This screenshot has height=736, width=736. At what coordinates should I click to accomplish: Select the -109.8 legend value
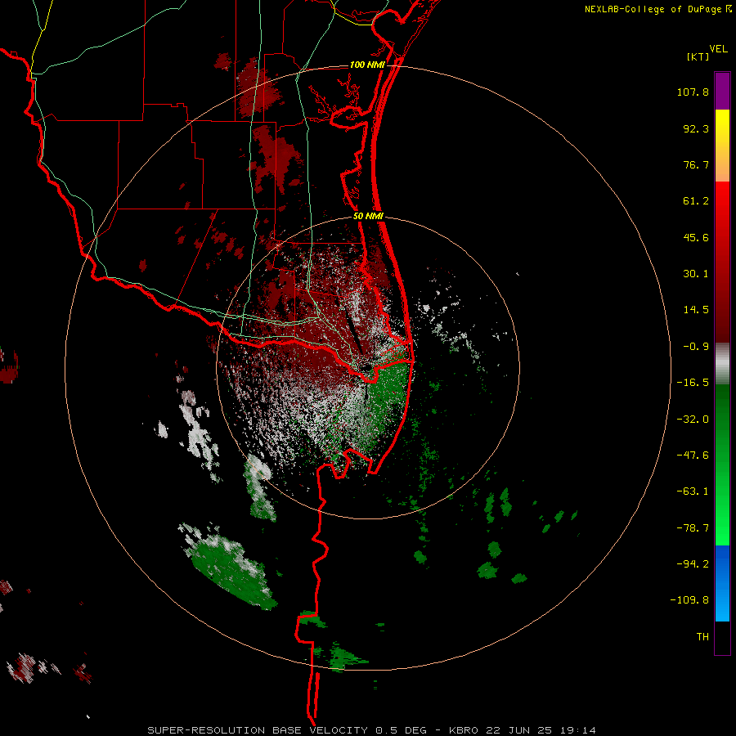[689, 600]
